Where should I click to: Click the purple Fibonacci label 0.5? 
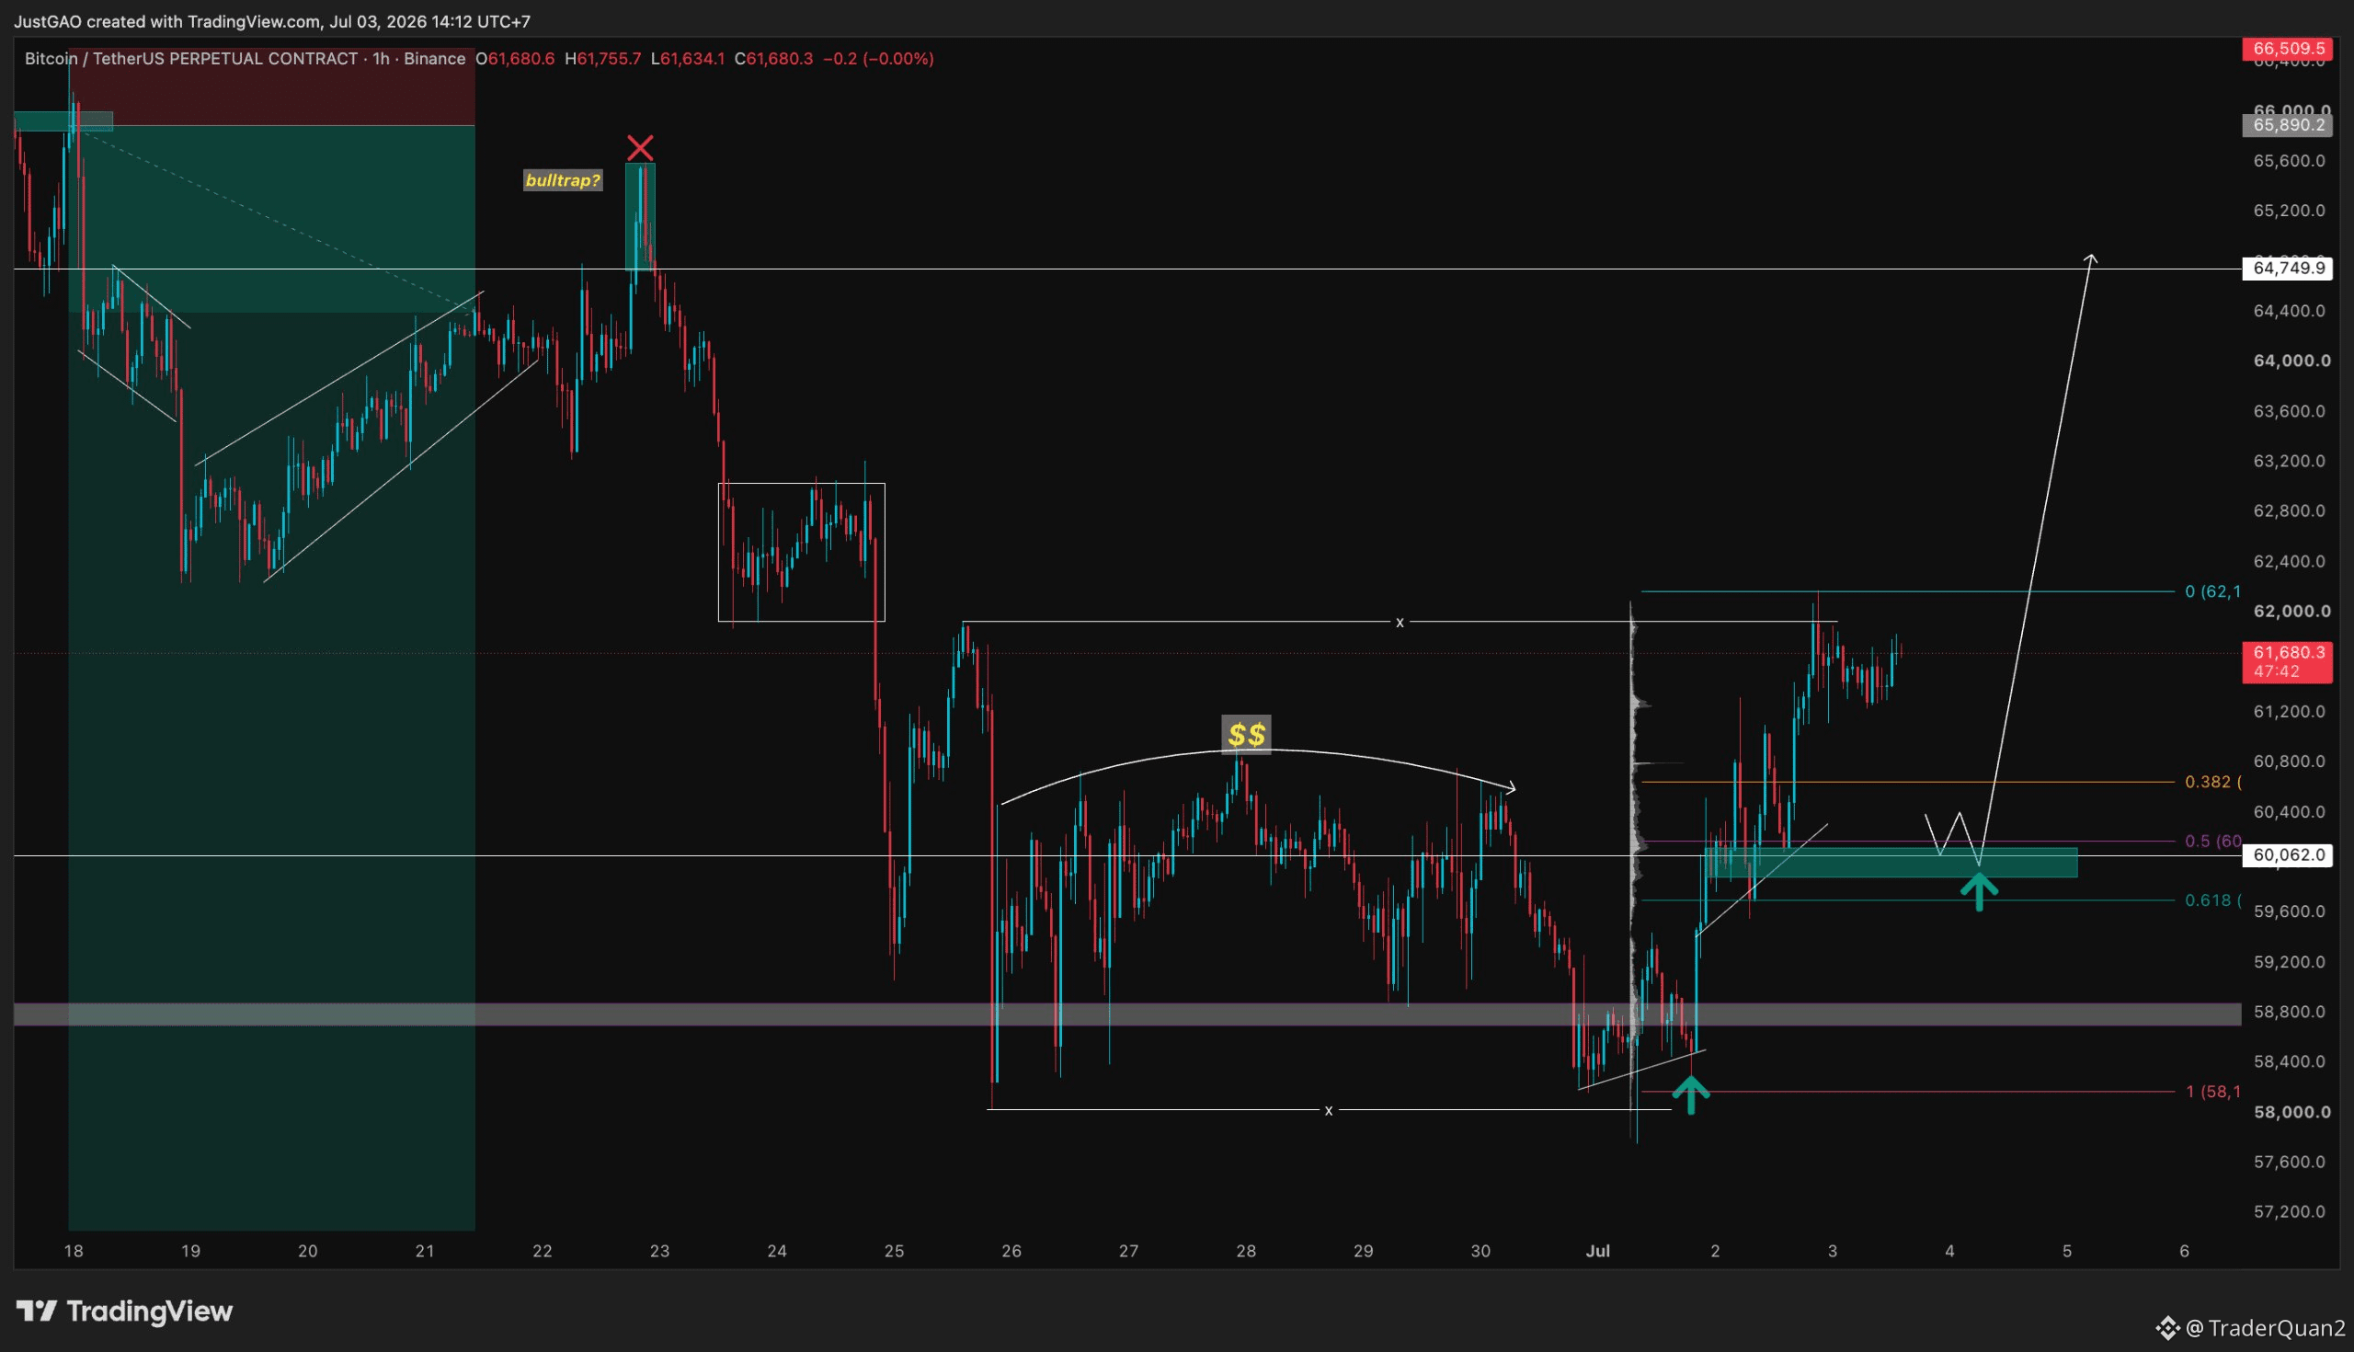click(x=2212, y=842)
